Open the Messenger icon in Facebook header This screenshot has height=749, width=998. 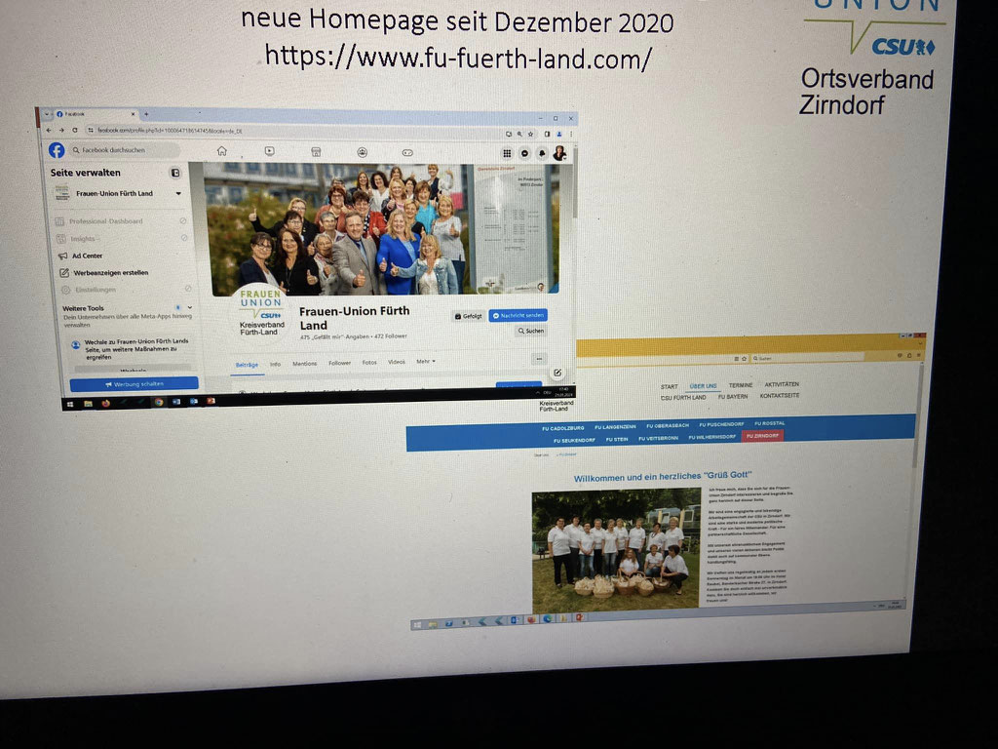pyautogui.click(x=524, y=153)
